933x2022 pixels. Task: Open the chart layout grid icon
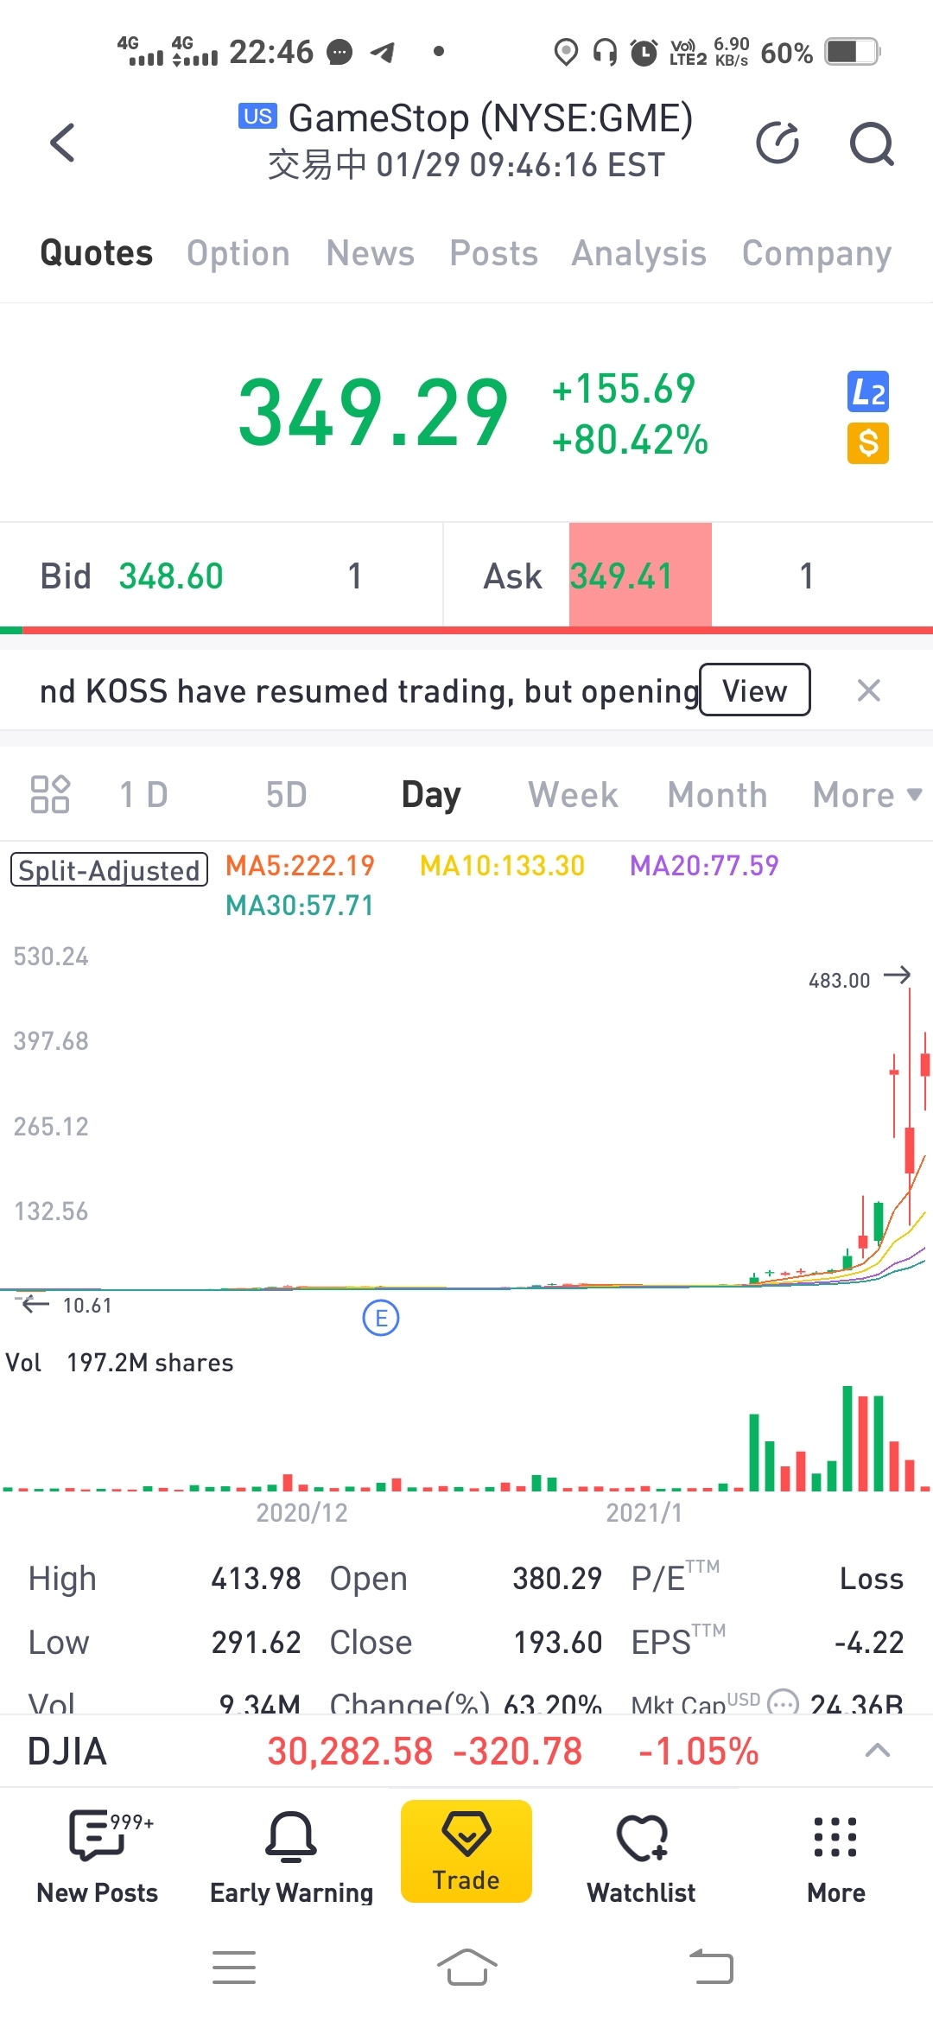click(50, 794)
